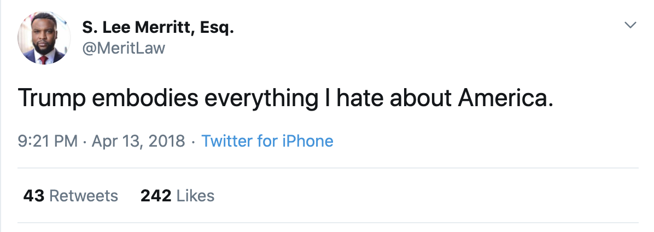Viewport: 654px width, 232px height.
Task: Click the "Likes" label text
Action: click(196, 196)
